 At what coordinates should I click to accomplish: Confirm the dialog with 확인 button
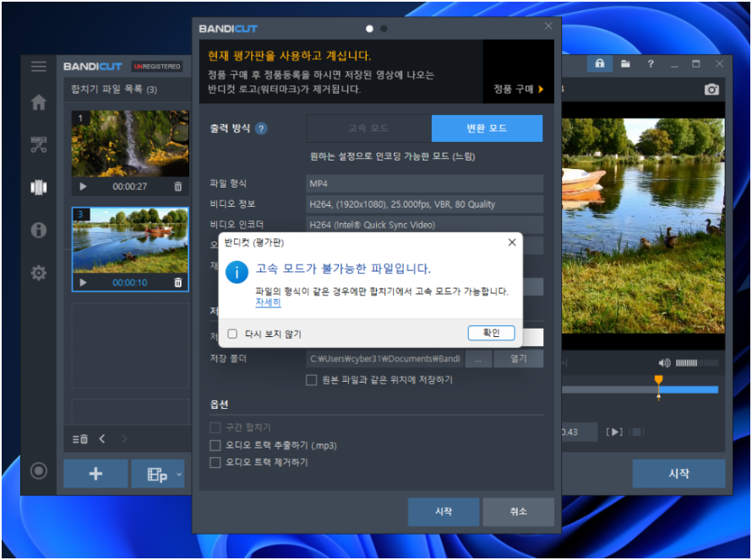(491, 333)
